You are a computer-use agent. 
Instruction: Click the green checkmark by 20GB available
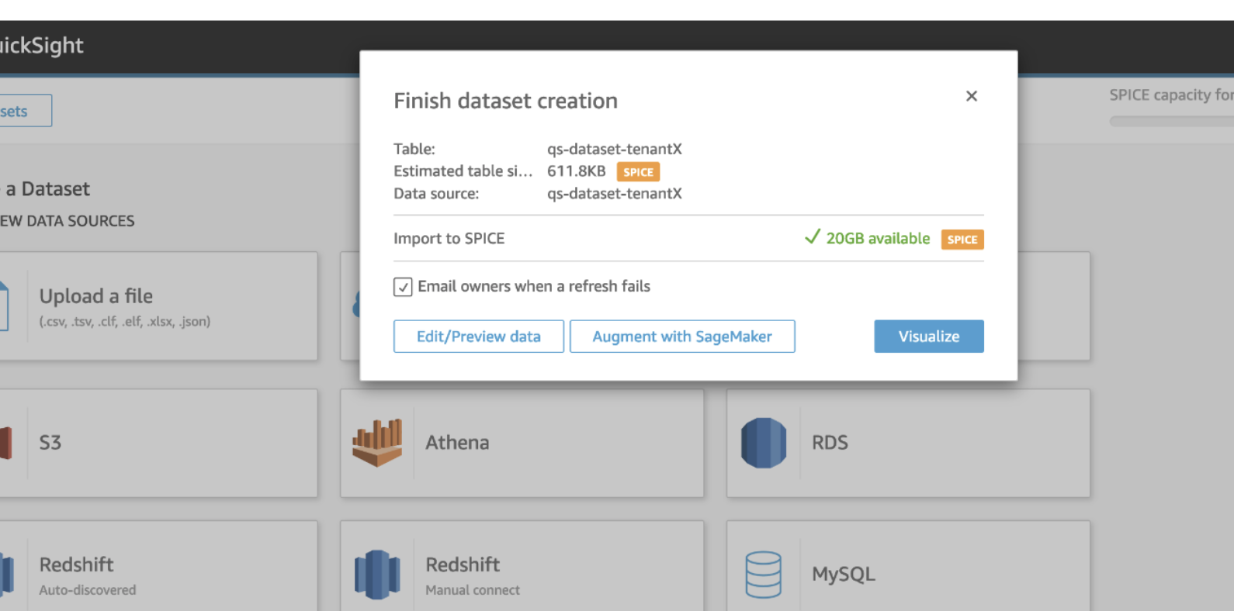[812, 237]
